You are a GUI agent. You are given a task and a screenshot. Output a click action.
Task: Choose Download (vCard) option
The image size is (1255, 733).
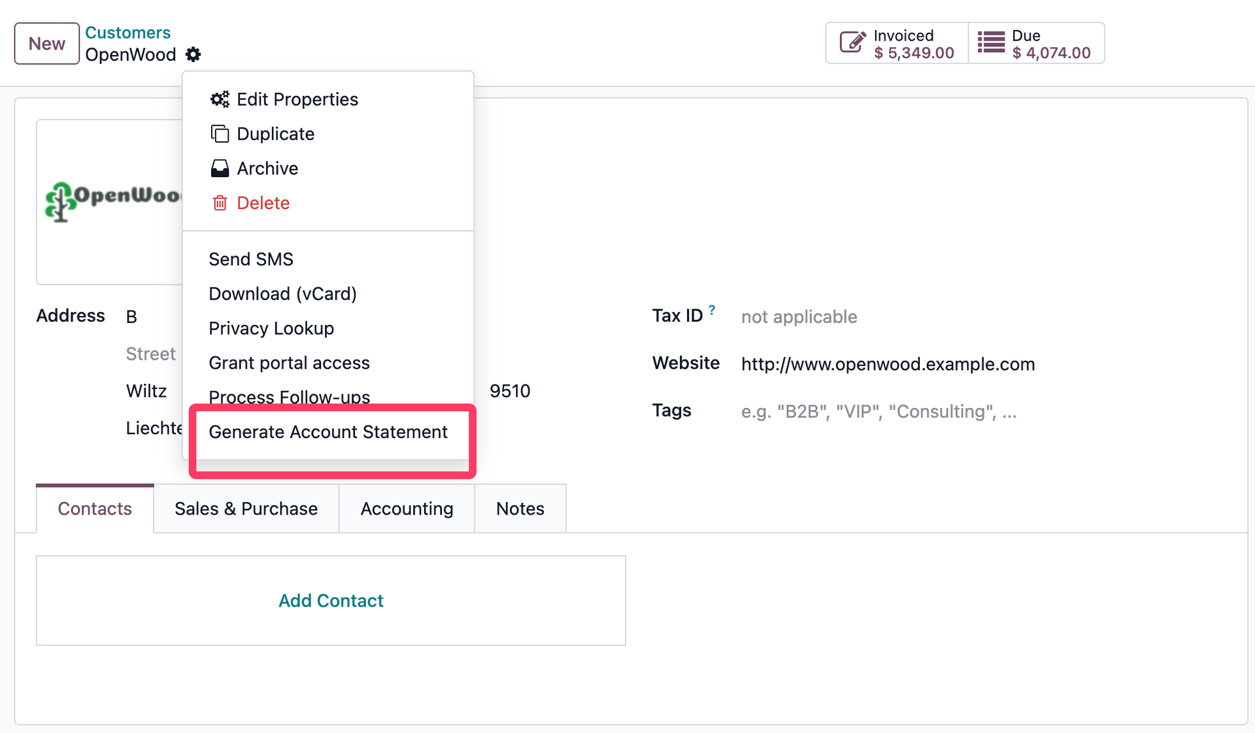click(282, 294)
